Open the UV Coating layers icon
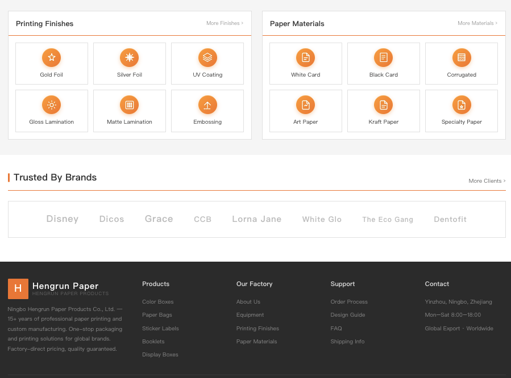 (207, 57)
